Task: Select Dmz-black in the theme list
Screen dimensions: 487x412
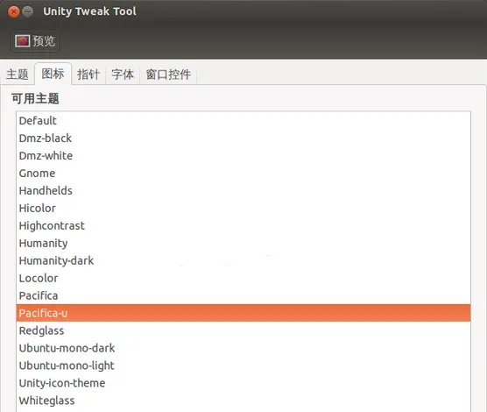Action: point(243,138)
